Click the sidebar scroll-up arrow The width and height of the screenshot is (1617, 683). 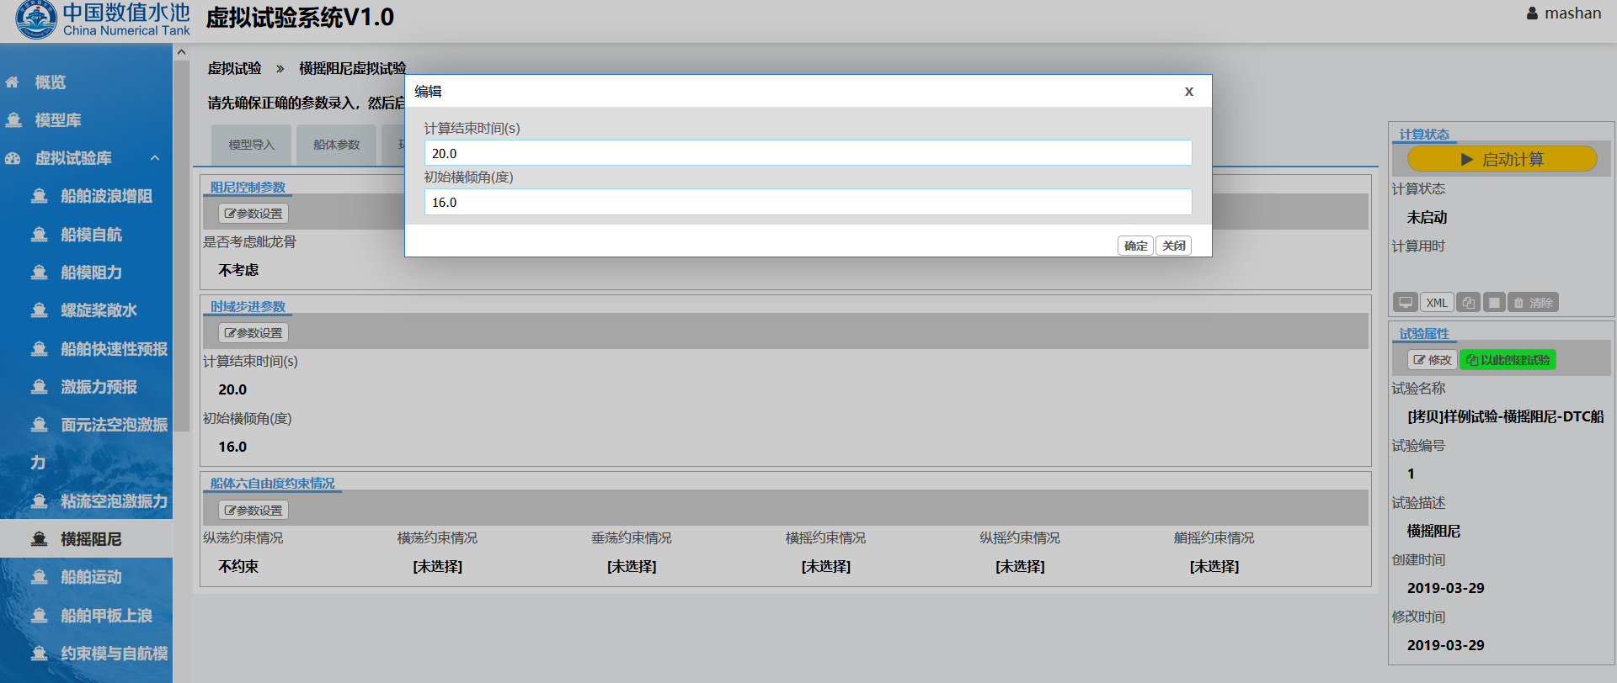tap(181, 53)
